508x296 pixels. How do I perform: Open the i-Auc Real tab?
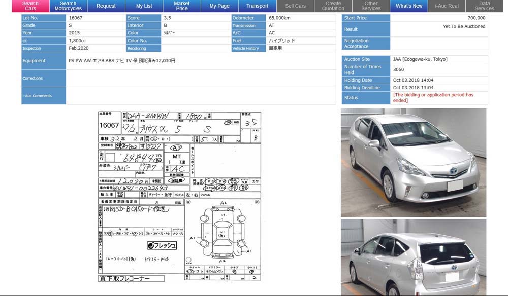(447, 6)
